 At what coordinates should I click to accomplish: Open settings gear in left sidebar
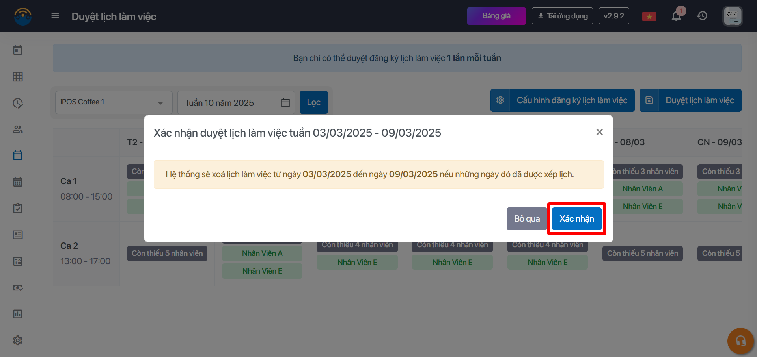click(18, 340)
